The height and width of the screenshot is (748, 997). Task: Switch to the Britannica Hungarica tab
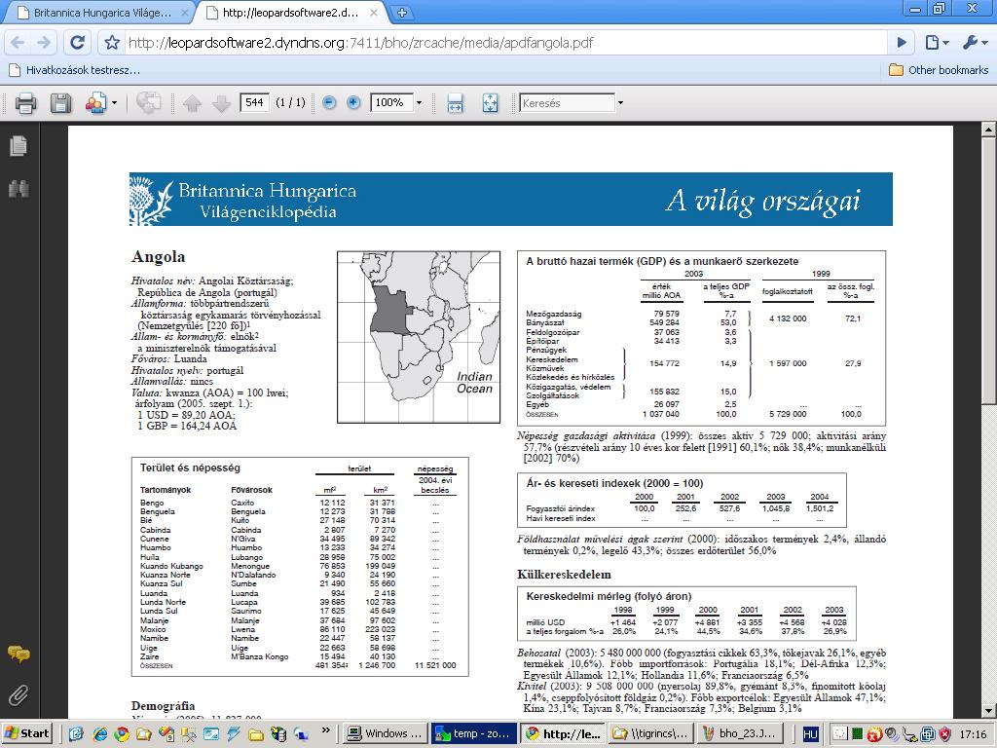click(102, 12)
